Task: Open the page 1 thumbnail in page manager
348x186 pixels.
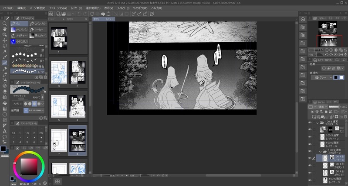Action: click(x=59, y=38)
